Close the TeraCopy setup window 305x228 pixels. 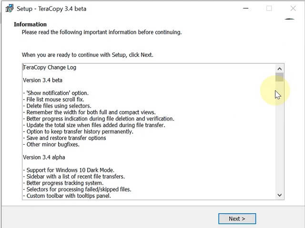pos(293,9)
